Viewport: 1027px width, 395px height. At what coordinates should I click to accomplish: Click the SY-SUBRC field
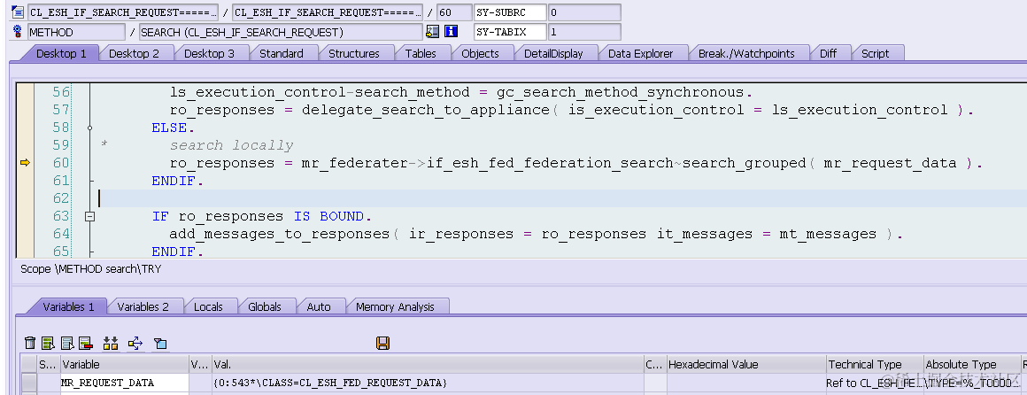click(x=510, y=12)
